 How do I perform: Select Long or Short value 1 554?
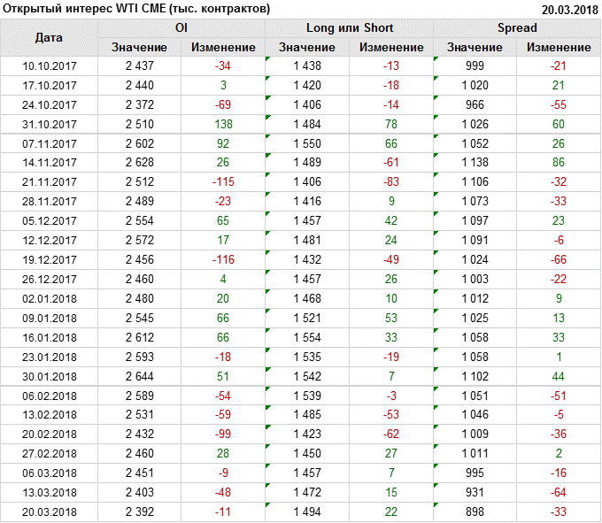click(306, 338)
